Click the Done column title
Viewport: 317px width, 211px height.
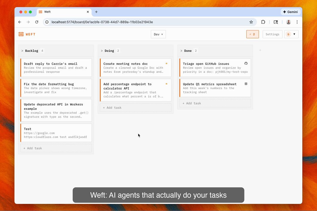click(x=188, y=51)
